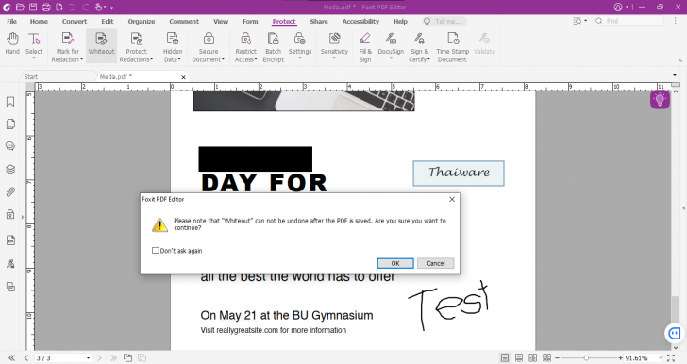The image size is (687, 364).
Task: Go to previous page
Action: pyautogui.click(x=26, y=357)
